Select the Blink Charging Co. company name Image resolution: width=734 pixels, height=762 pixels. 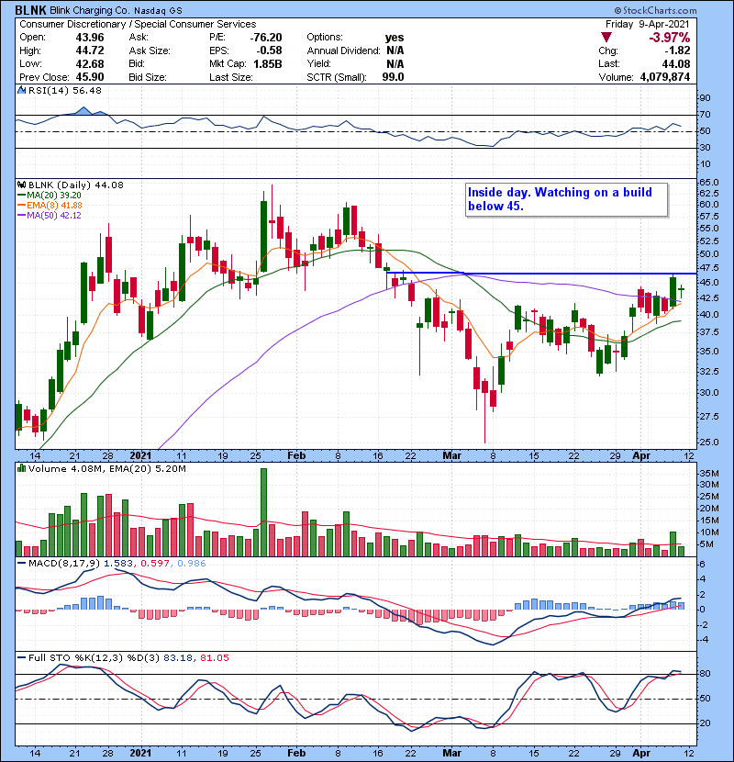(x=90, y=11)
